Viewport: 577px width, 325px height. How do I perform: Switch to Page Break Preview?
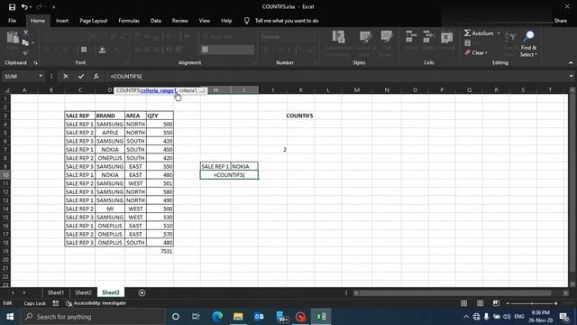pyautogui.click(x=497, y=303)
